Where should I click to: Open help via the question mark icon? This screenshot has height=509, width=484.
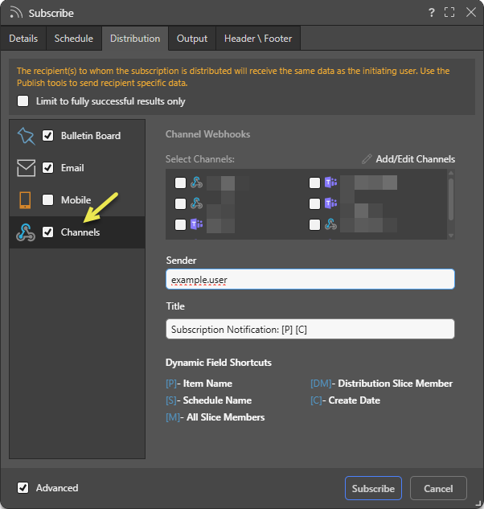coord(432,13)
